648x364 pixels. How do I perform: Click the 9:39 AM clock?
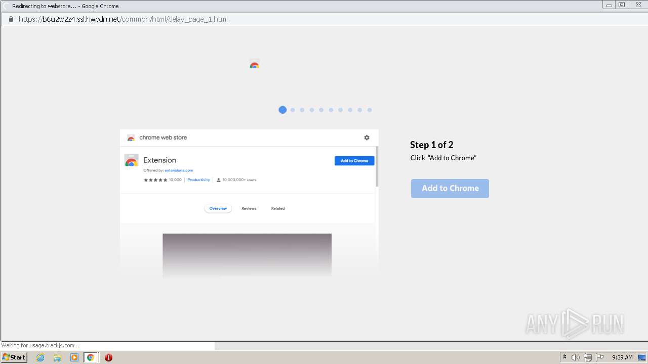pyautogui.click(x=622, y=357)
